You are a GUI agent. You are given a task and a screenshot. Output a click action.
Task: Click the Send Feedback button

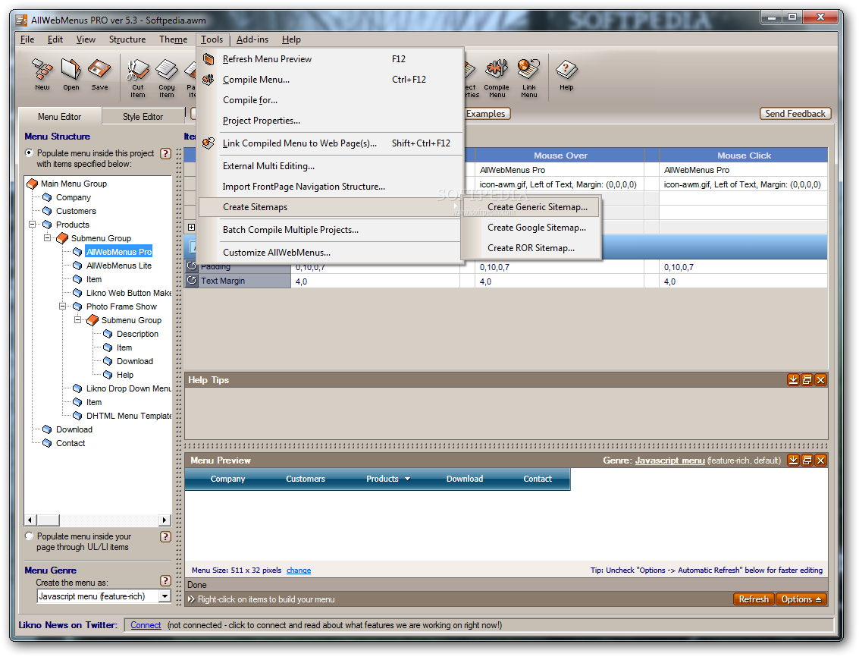pos(795,114)
